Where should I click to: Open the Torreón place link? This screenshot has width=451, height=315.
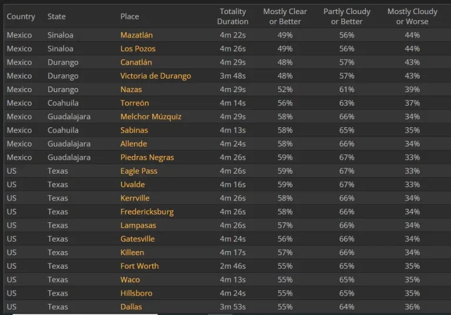[x=134, y=103]
